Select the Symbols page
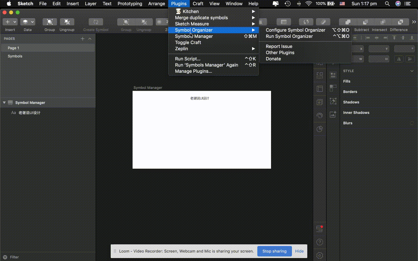This screenshot has height=261, width=418. 48,56
